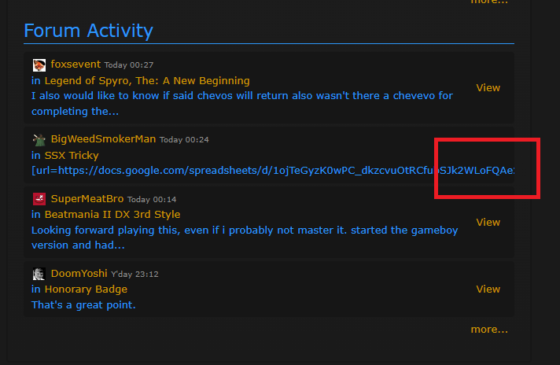
Task: Open foxsevent's avatar icon
Action: pos(39,65)
